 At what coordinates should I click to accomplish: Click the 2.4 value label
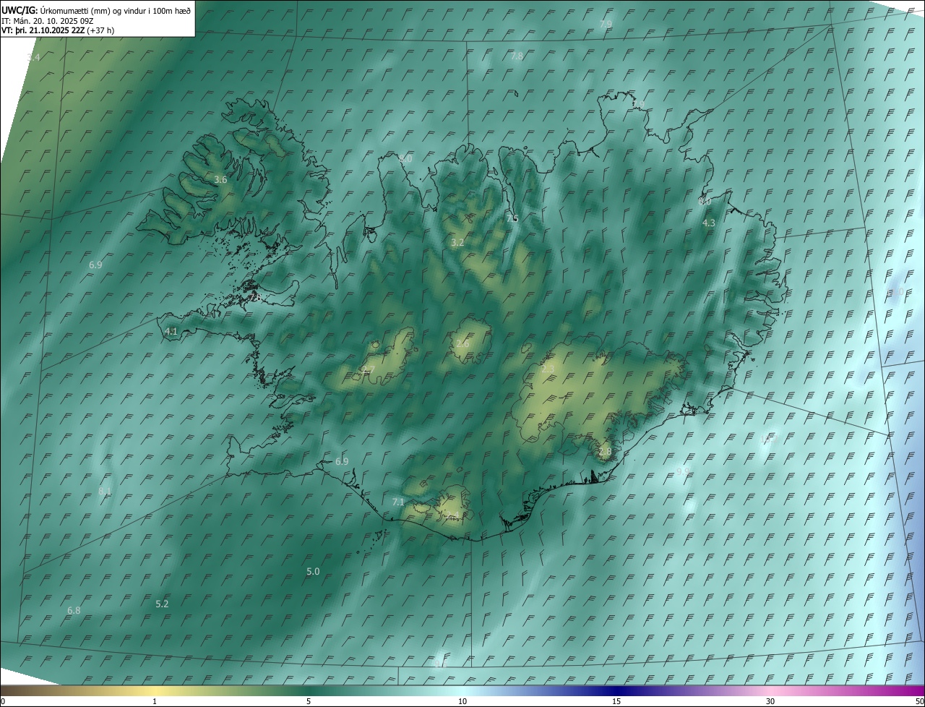click(452, 515)
